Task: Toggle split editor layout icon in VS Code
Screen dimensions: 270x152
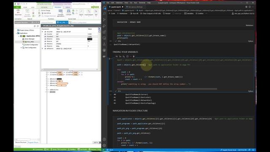Action: coord(250,7)
